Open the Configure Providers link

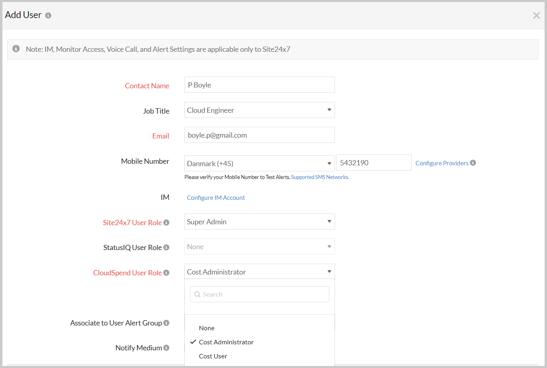pyautogui.click(x=442, y=163)
